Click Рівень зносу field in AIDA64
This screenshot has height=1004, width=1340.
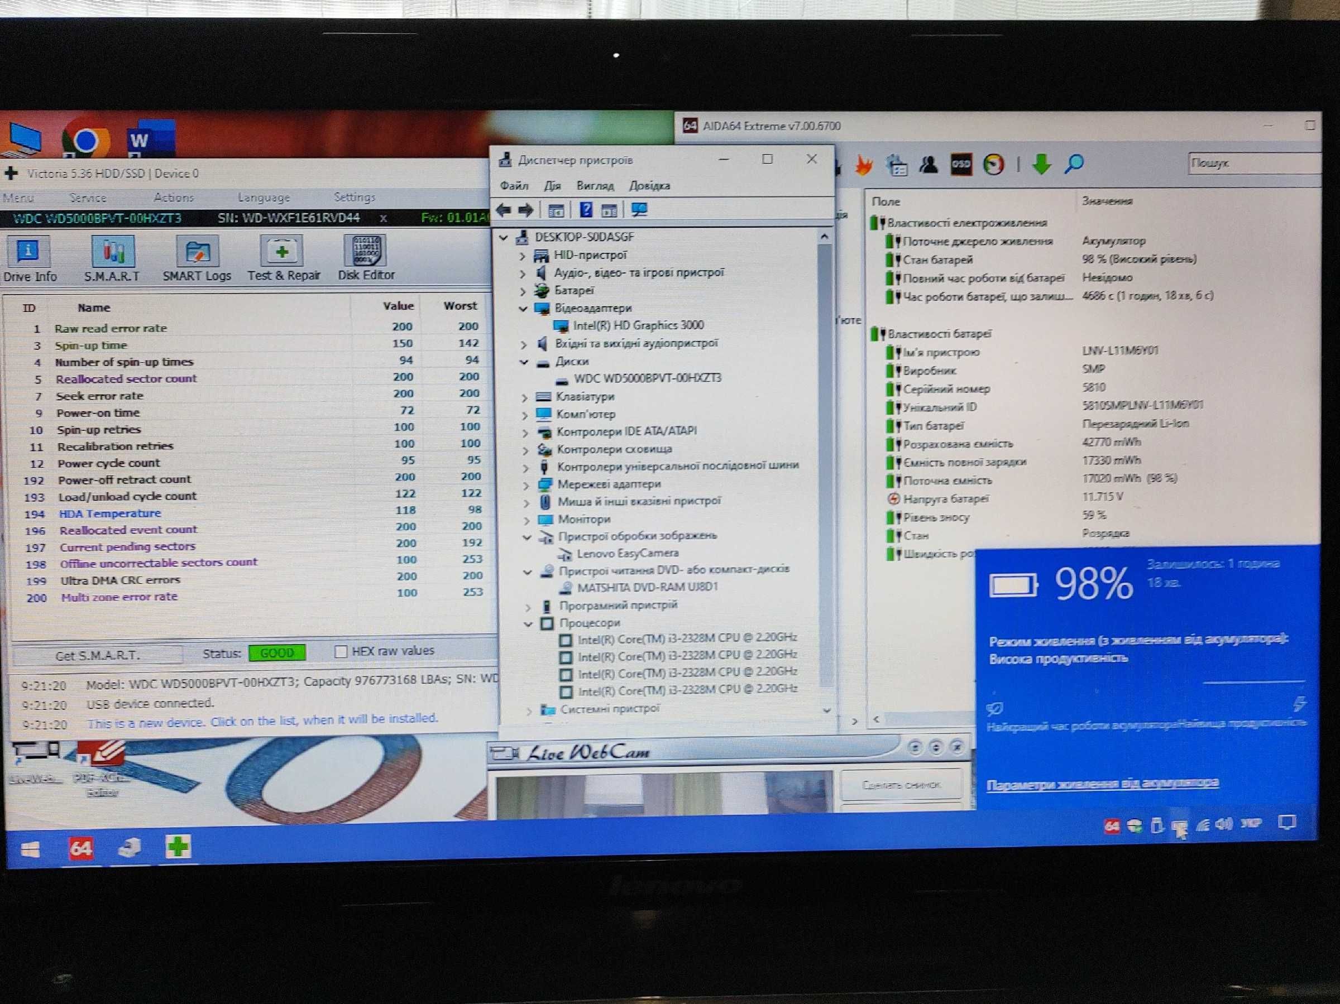[x=936, y=518]
